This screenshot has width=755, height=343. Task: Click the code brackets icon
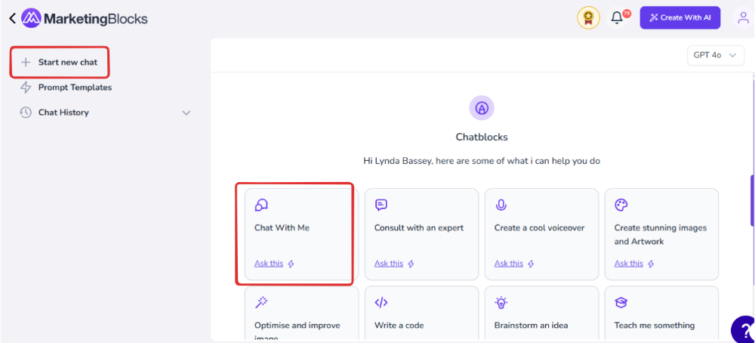pyautogui.click(x=381, y=302)
